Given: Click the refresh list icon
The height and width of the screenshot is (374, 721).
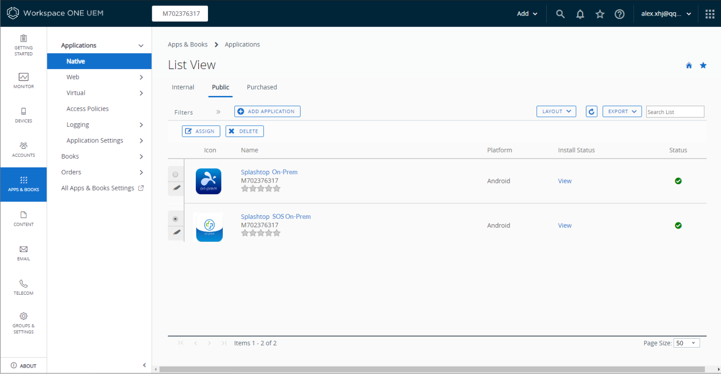Looking at the screenshot, I should coord(592,112).
